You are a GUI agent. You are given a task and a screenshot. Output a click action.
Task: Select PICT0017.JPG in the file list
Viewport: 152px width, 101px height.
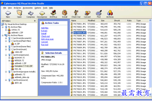(x=80, y=71)
